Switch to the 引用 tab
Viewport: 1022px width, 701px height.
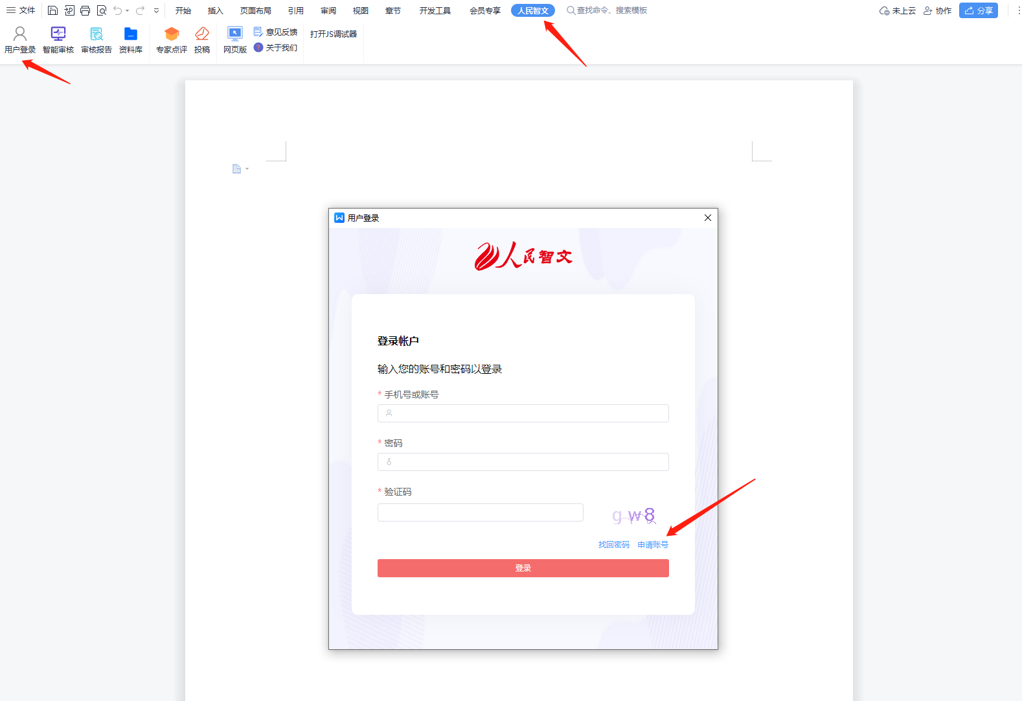tap(296, 10)
